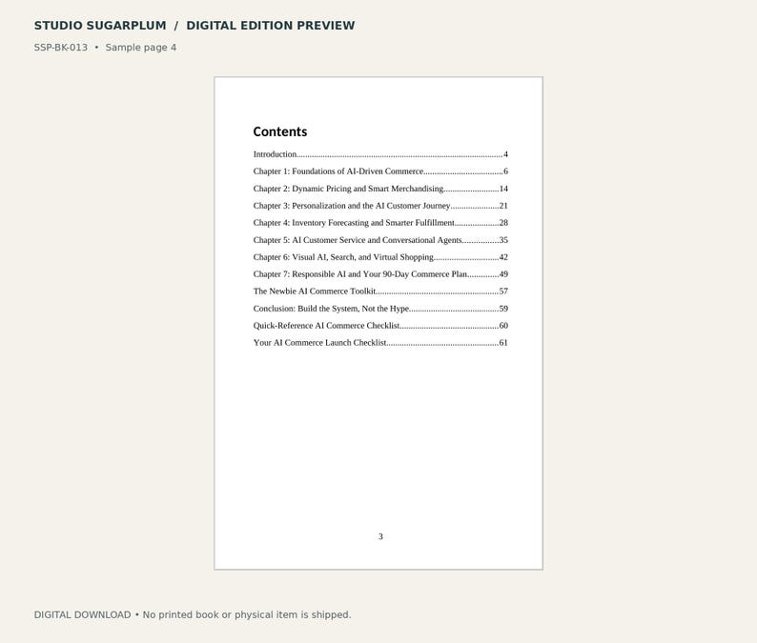Click the STUDIO SUGARPLUM heading text
The height and width of the screenshot is (643, 757).
(x=100, y=26)
